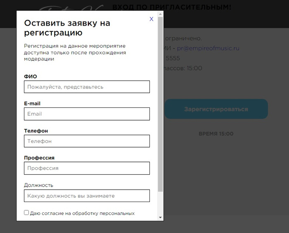This screenshot has width=289, height=233.
Task: Focus the ФИО name input field
Action: (x=87, y=87)
